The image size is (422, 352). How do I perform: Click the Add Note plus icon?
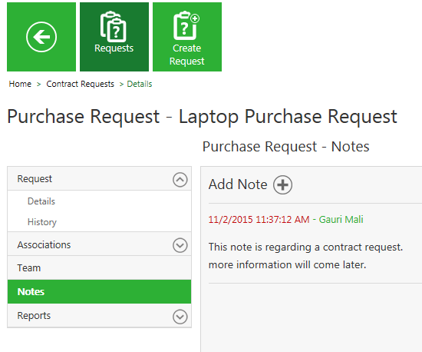tap(282, 185)
